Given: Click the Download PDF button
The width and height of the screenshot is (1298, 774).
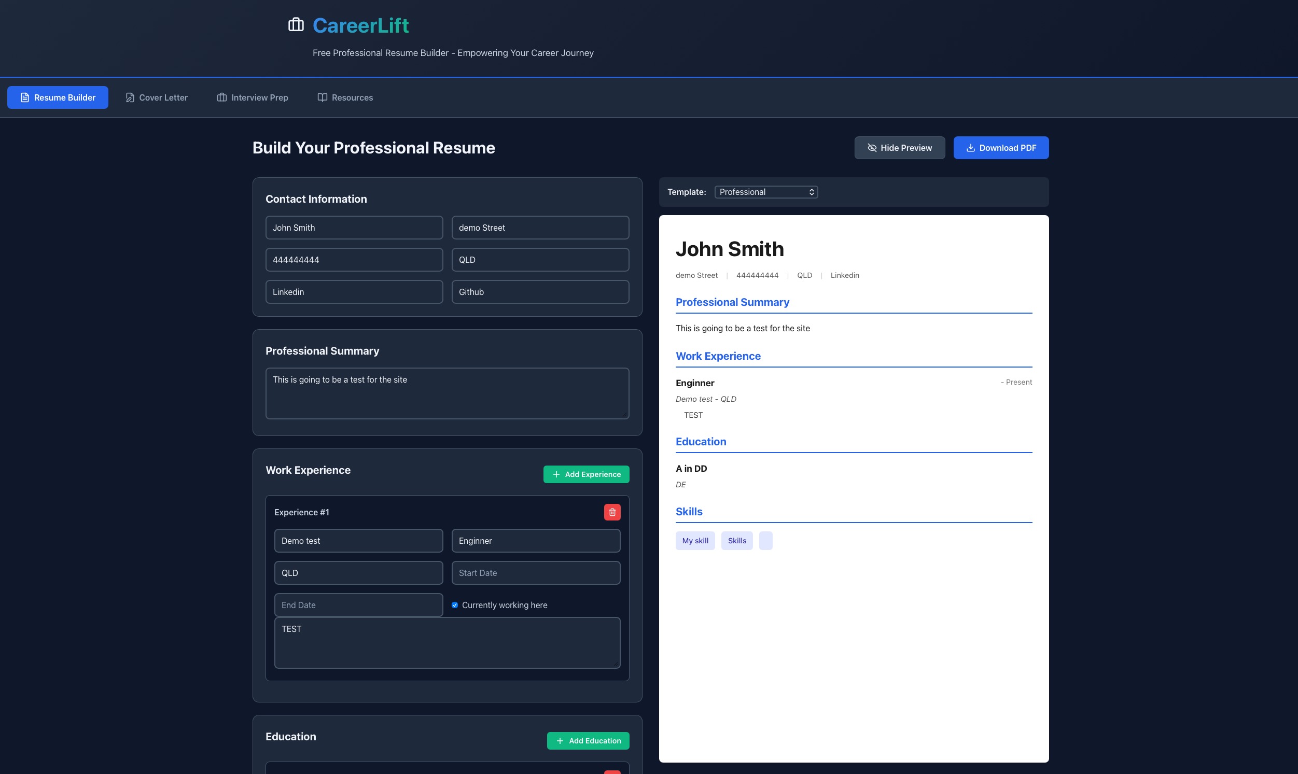Looking at the screenshot, I should tap(1001, 148).
